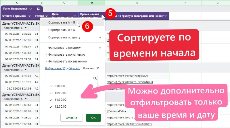The height and width of the screenshot is (128, 230).
Task: Click Выбрать все (11) link
Action: click(56, 68)
